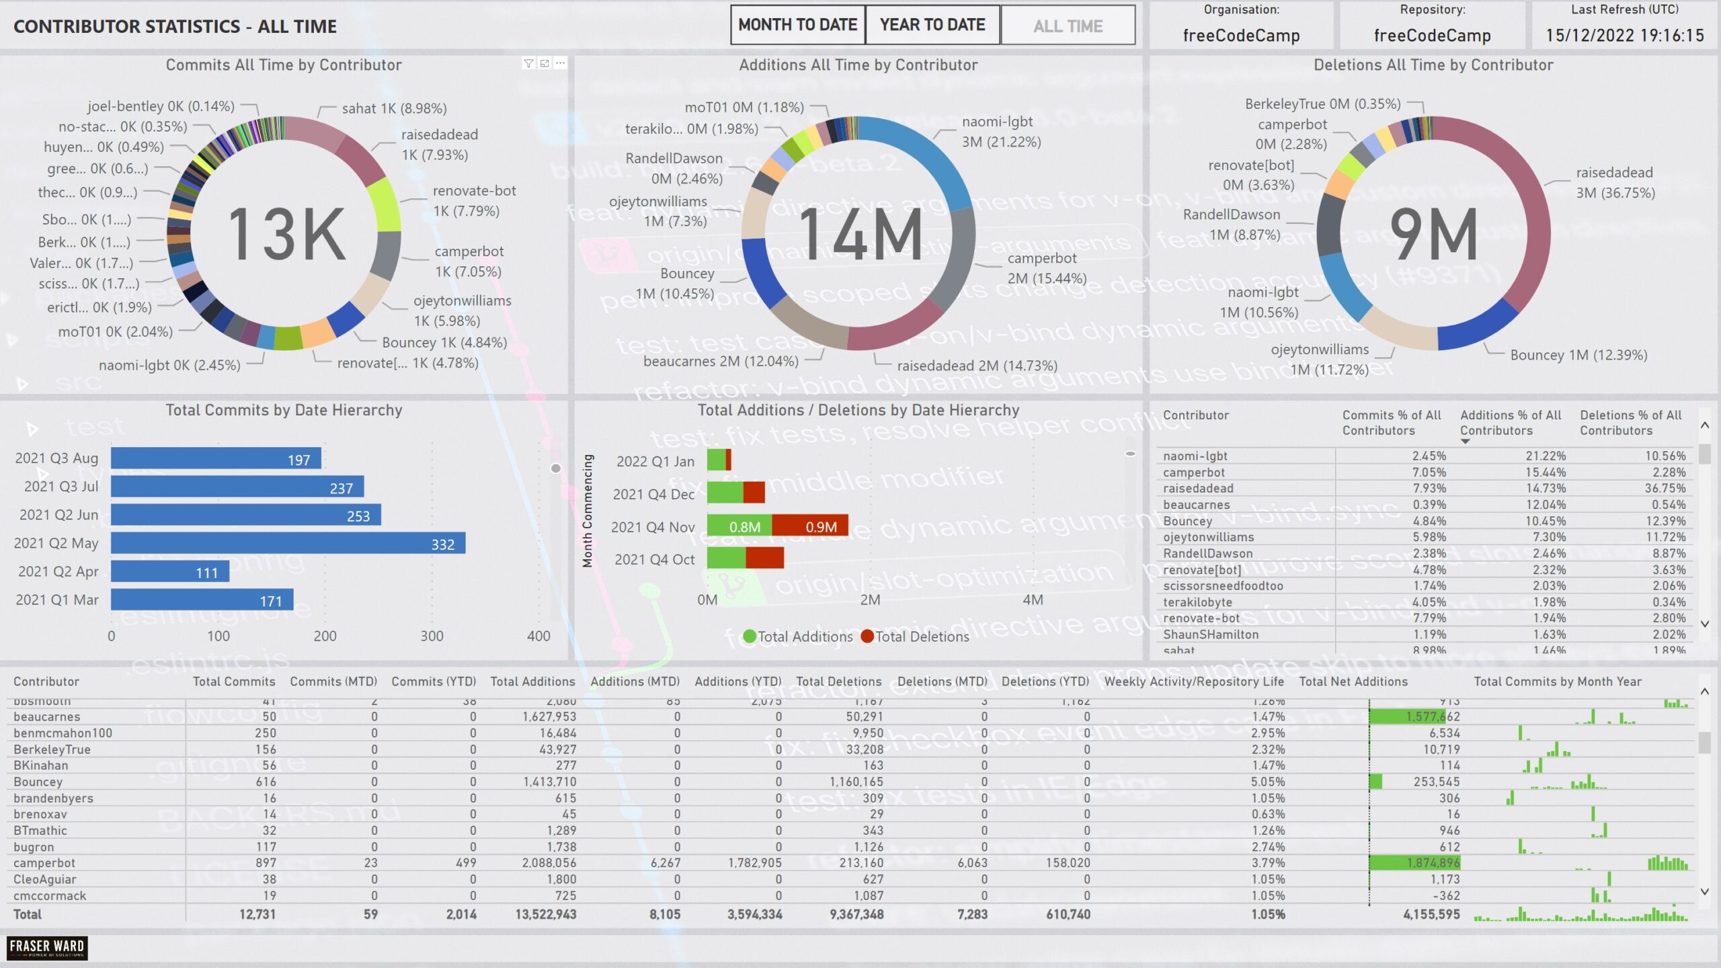Viewport: 1721px width, 968px height.
Task: Select ShaunSHamilton row in percentage table
Action: click(1424, 634)
